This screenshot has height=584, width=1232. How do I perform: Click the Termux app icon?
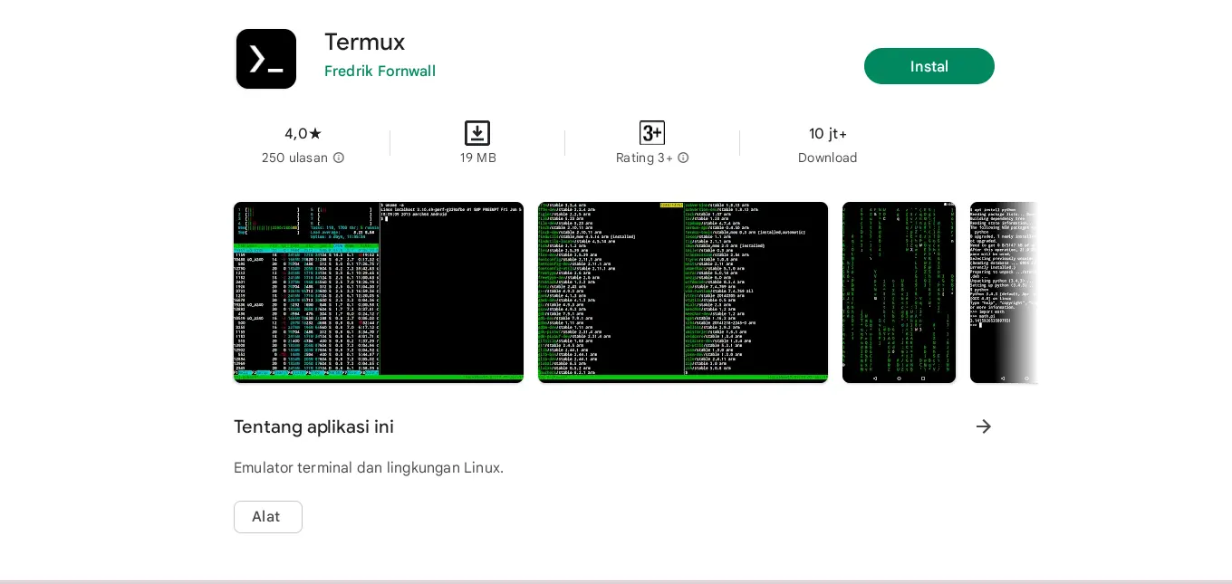click(266, 59)
